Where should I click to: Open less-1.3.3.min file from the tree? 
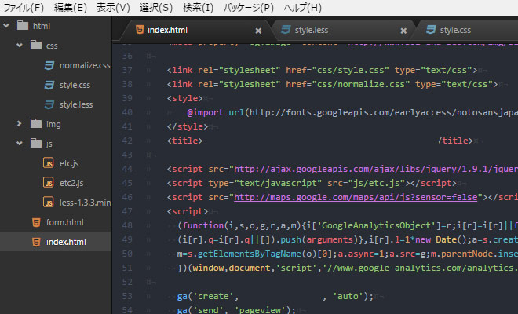pos(86,203)
